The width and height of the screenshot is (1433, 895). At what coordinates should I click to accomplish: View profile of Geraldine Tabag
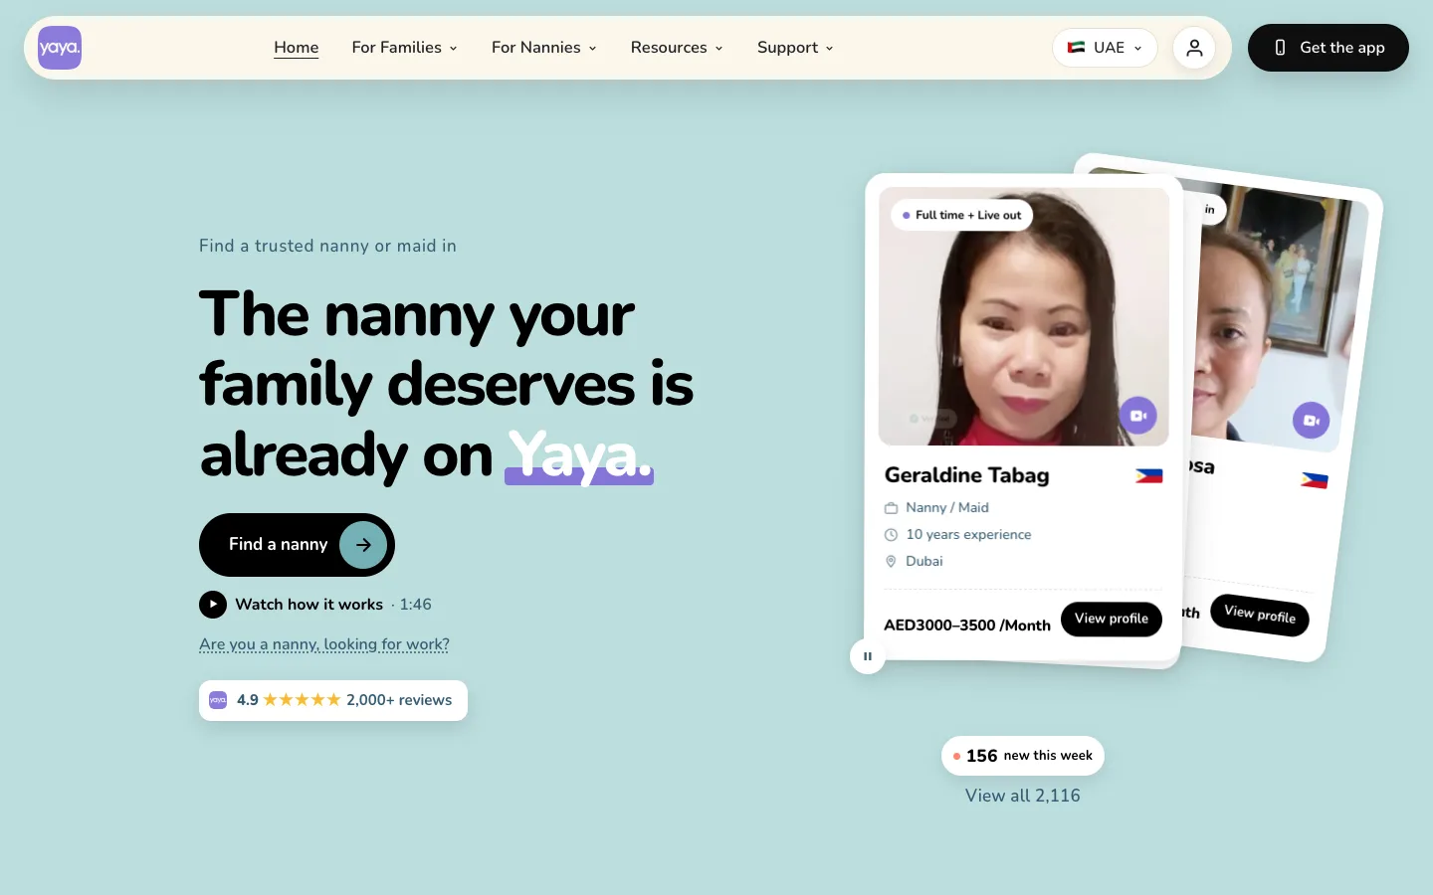point(1112,619)
